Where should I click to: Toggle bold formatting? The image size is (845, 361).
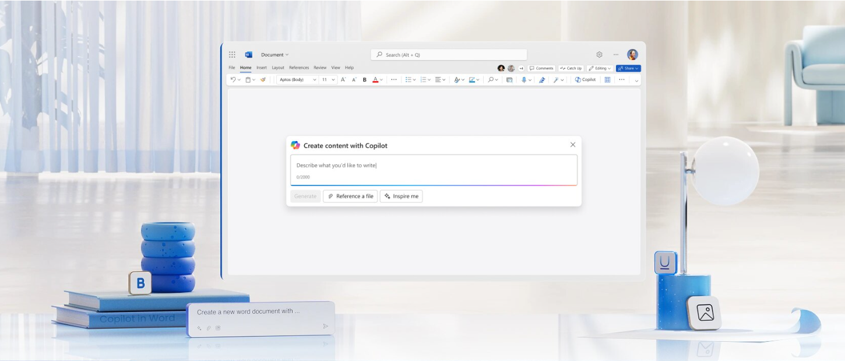coord(365,80)
